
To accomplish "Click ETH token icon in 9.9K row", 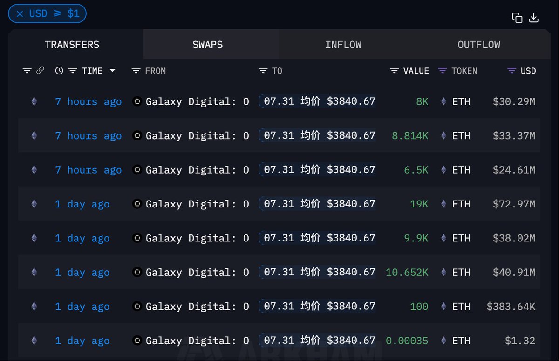I will (x=443, y=238).
